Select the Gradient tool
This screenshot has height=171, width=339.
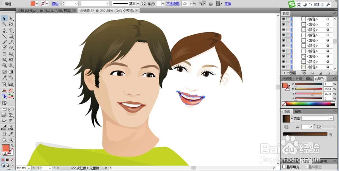coord(11,72)
